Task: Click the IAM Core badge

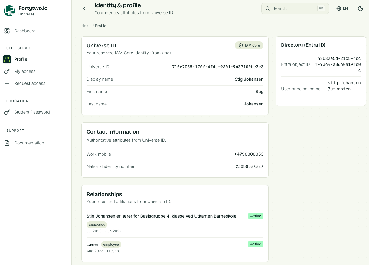Action: (249, 45)
